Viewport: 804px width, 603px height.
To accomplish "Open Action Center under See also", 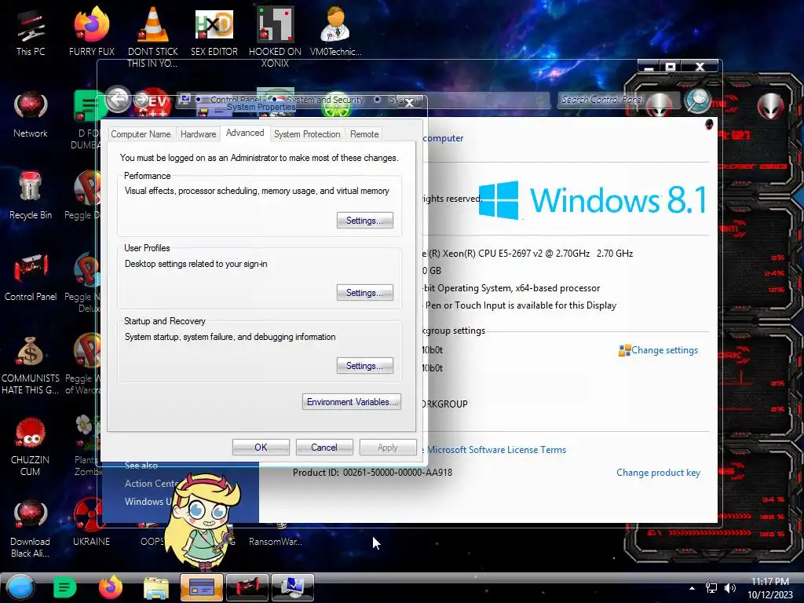I will (152, 484).
